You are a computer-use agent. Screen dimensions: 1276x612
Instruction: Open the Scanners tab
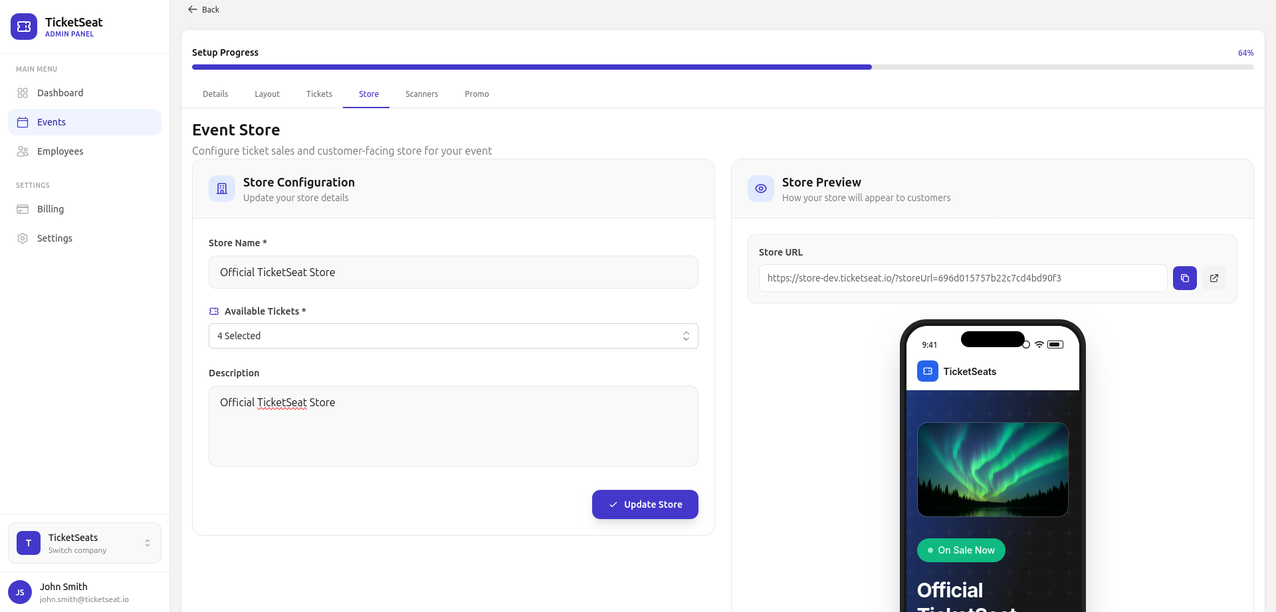421,94
